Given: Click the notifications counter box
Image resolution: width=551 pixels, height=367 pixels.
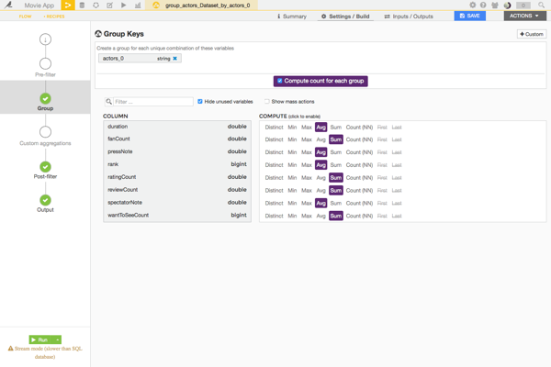Looking at the screenshot, I should [x=523, y=6].
